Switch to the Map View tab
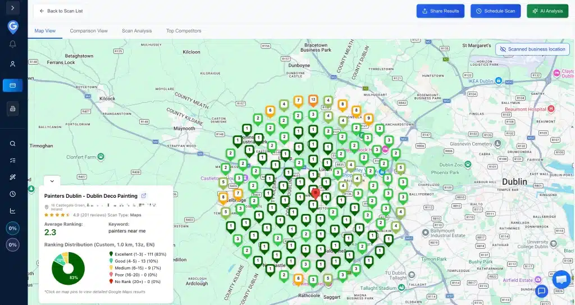 pyautogui.click(x=45, y=31)
